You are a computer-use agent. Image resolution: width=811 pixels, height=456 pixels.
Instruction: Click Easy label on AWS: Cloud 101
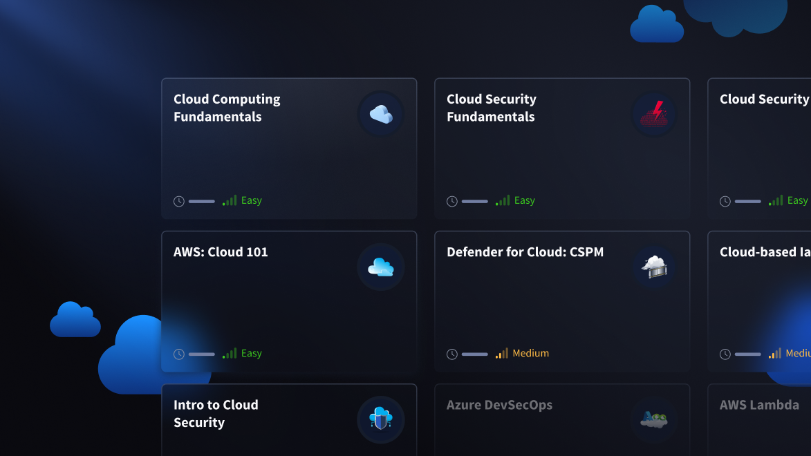click(x=252, y=353)
